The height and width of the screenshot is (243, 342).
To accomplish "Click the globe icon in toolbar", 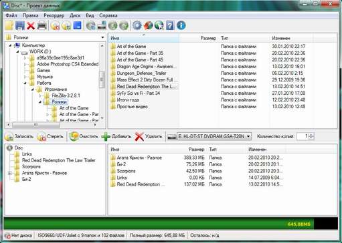I will click(x=159, y=25).
